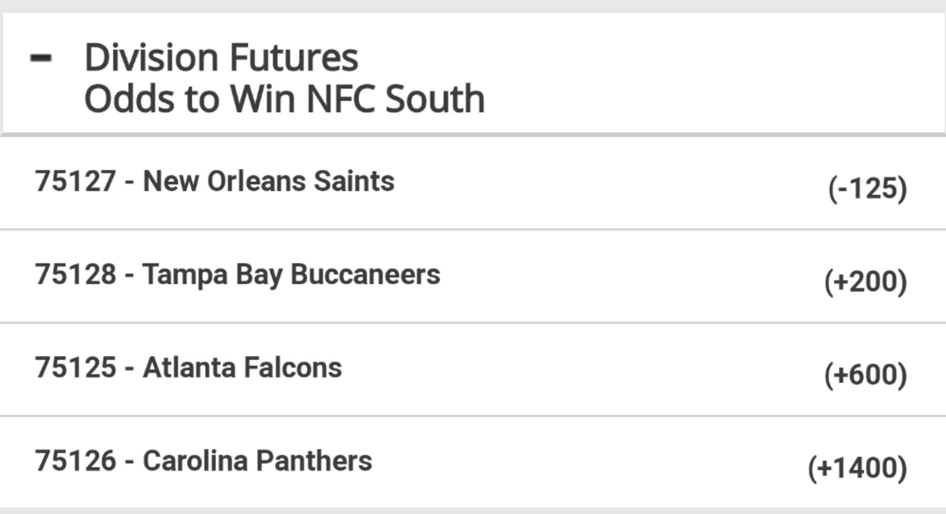Viewport: 946px width, 514px height.
Task: Pick the Saints odds of -125
Action: (x=867, y=189)
